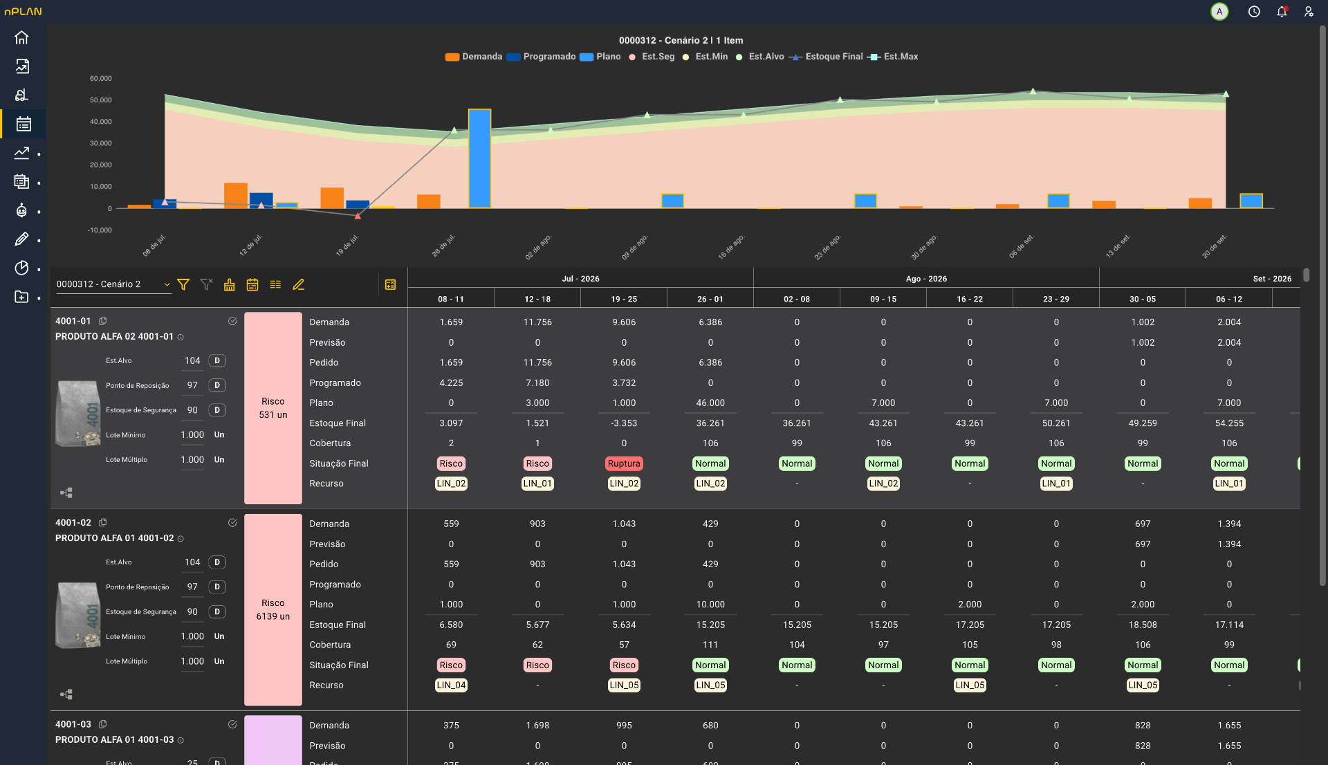Open the table layout settings icon

click(390, 284)
